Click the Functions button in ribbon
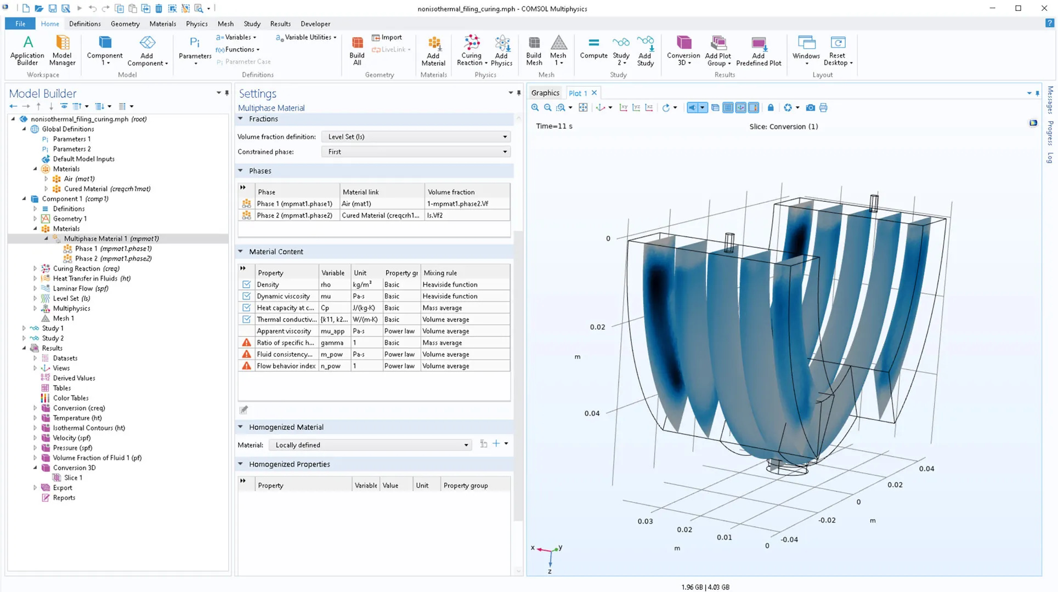Viewport: 1058px width, 592px height. pyautogui.click(x=238, y=49)
